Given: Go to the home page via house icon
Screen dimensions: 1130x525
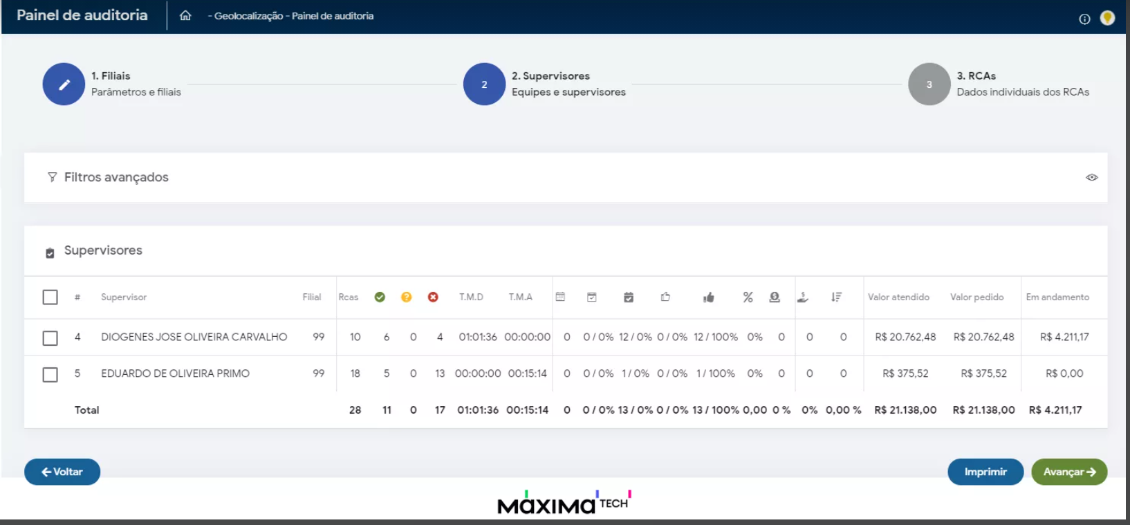Looking at the screenshot, I should point(185,15).
